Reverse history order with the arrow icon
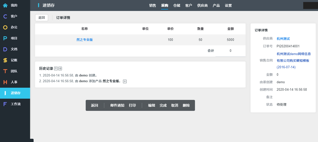The height and width of the screenshot is (142, 318). (x=56, y=69)
